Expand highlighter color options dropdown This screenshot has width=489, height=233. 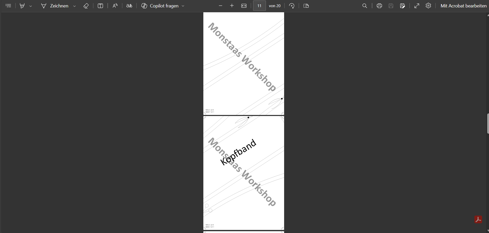pyautogui.click(x=31, y=6)
